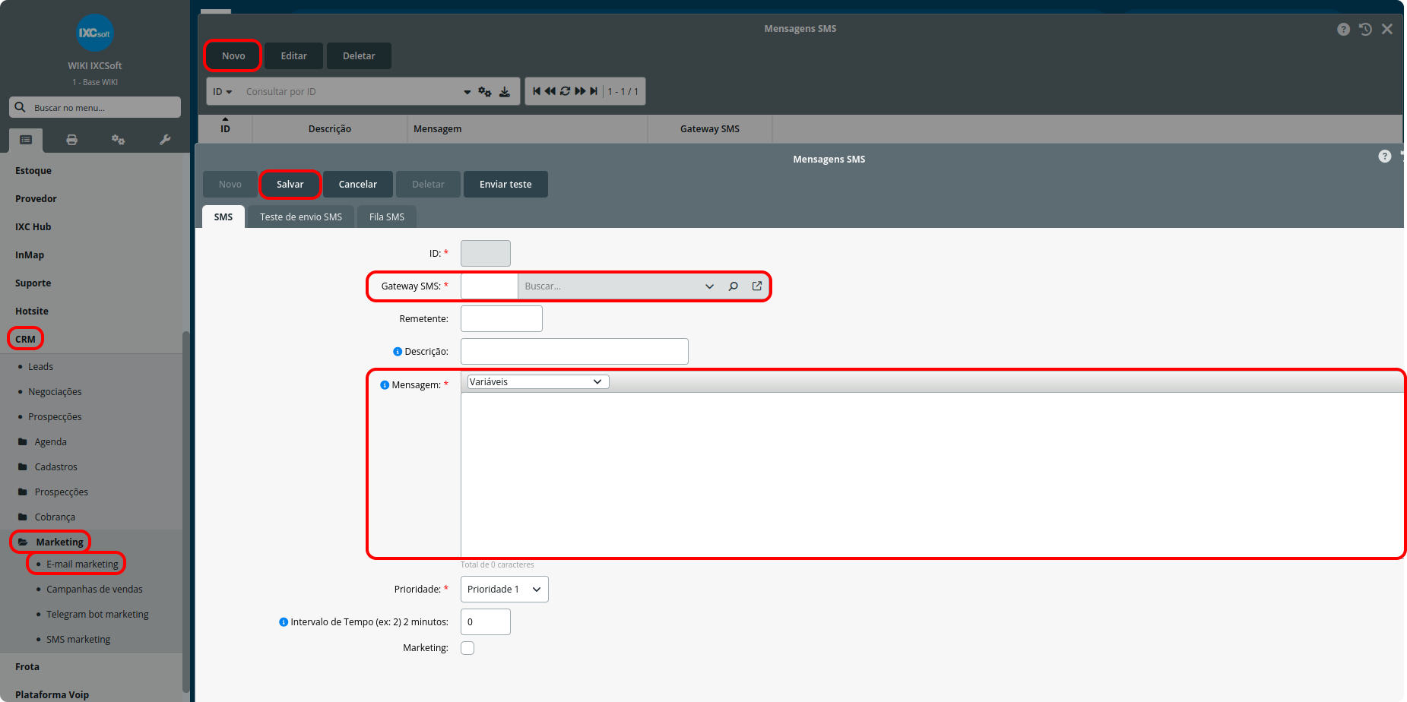Open the Gateway SMS dropdown chevron
The image size is (1407, 702).
pyautogui.click(x=709, y=286)
